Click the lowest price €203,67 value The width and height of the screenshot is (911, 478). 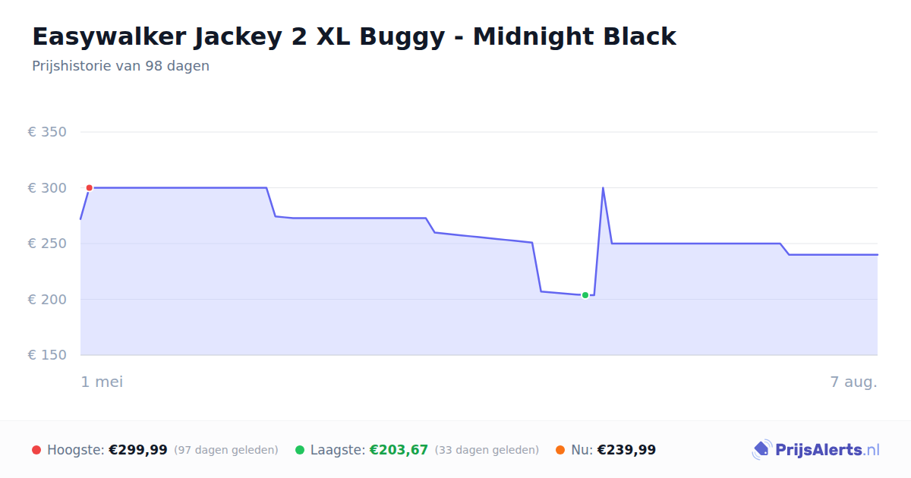point(399,450)
